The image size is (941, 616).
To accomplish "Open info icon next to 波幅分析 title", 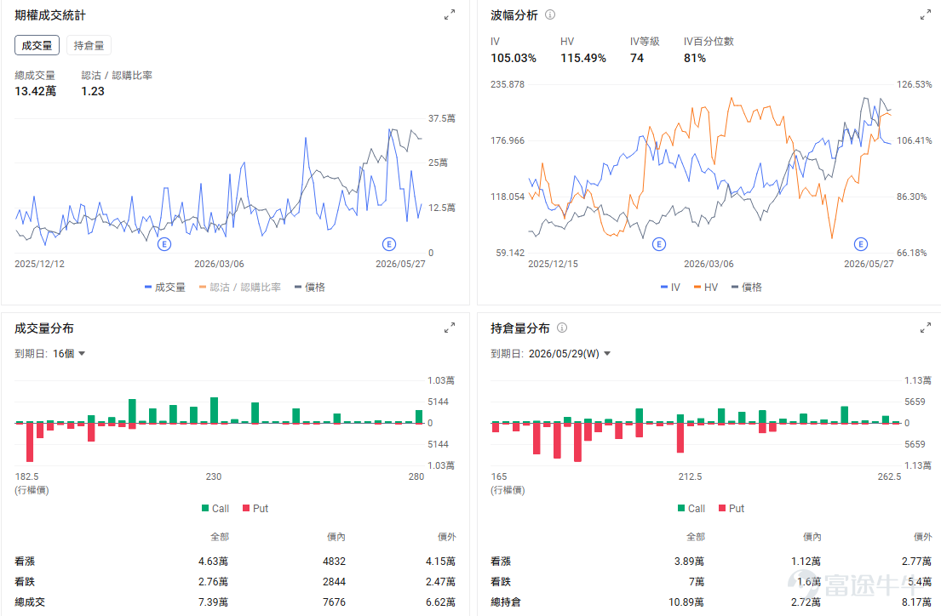I will [550, 15].
